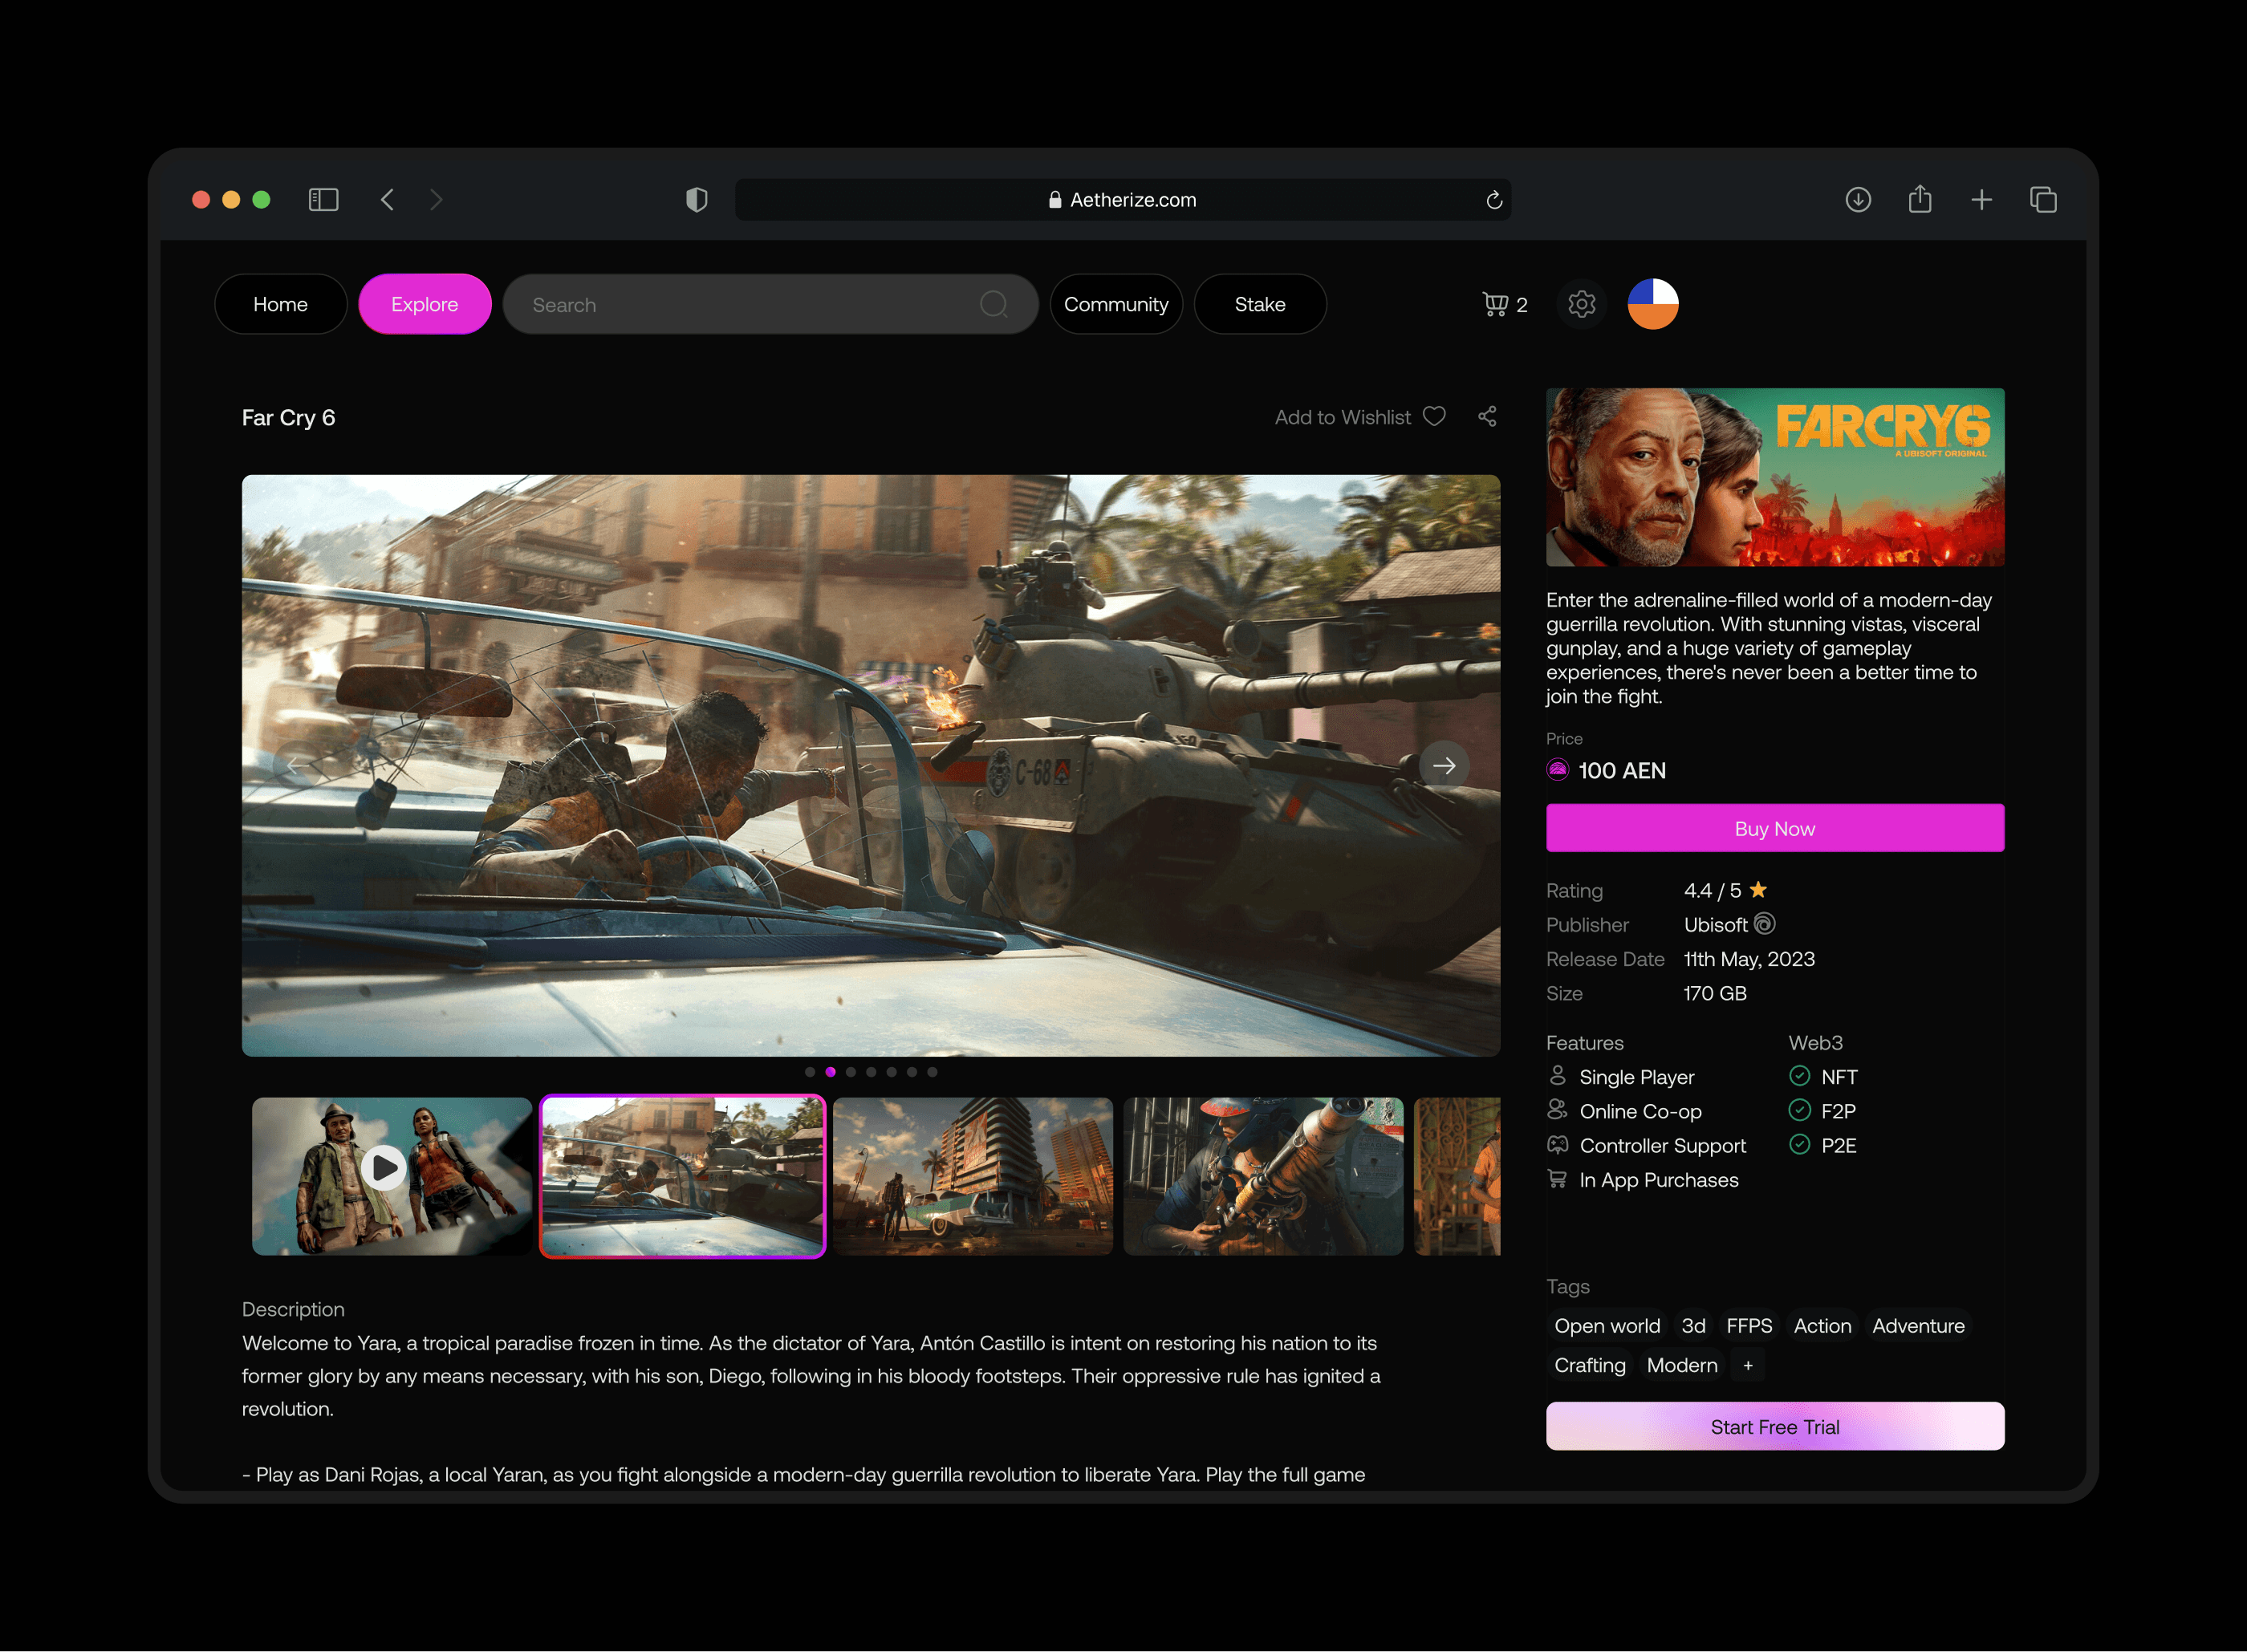Advance to next screenshot arrow
This screenshot has width=2247, height=1652.
tap(1444, 766)
